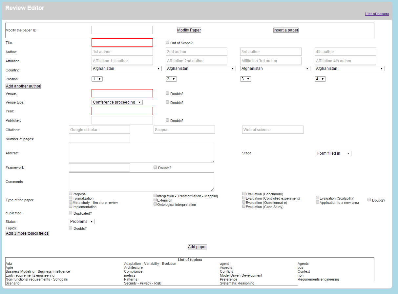Click into the Publisher field

tap(122, 120)
